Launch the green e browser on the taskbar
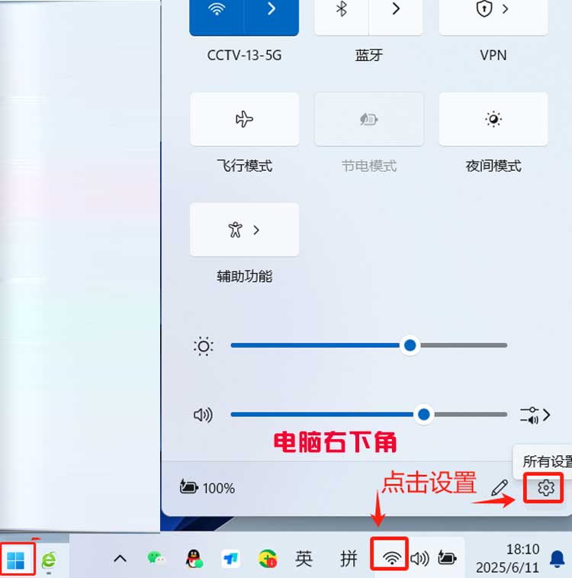Image resolution: width=572 pixels, height=578 pixels. point(49,560)
